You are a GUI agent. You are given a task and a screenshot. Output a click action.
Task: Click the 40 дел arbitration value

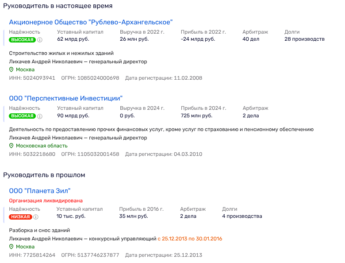click(x=251, y=39)
